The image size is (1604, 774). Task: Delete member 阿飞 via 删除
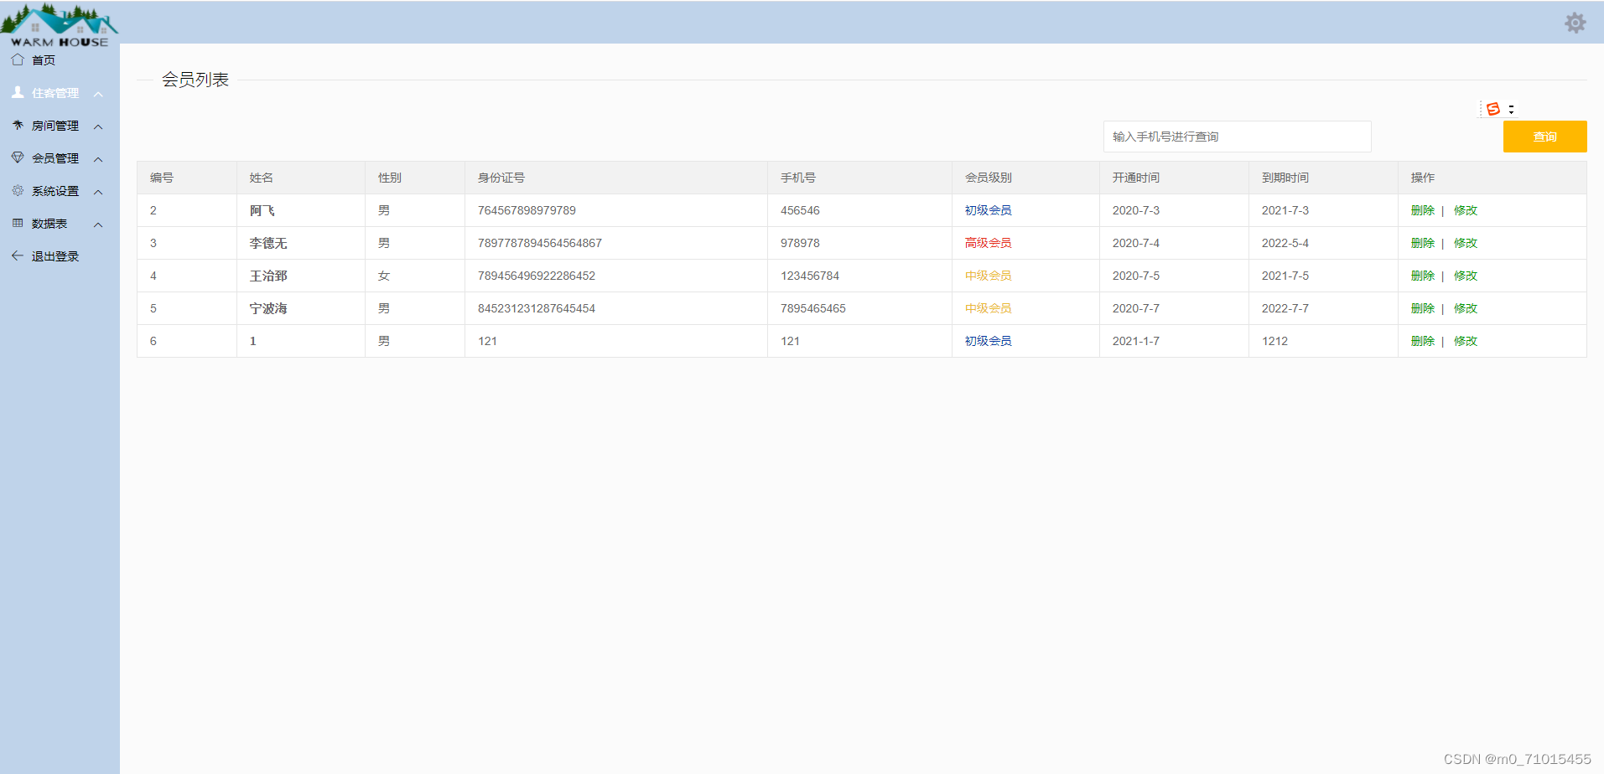coord(1422,210)
